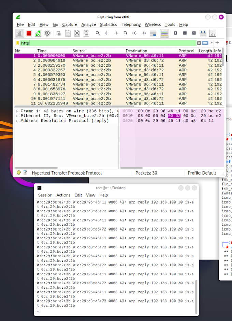Close the capture file icon
This screenshot has width=232, height=321.
77,33
